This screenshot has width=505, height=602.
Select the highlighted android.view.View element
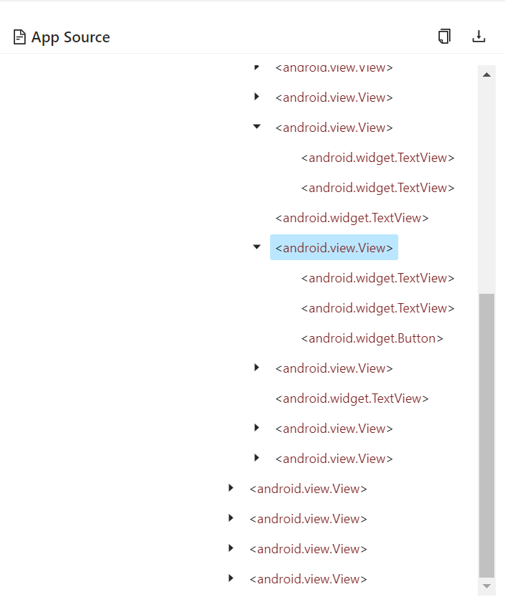click(334, 248)
